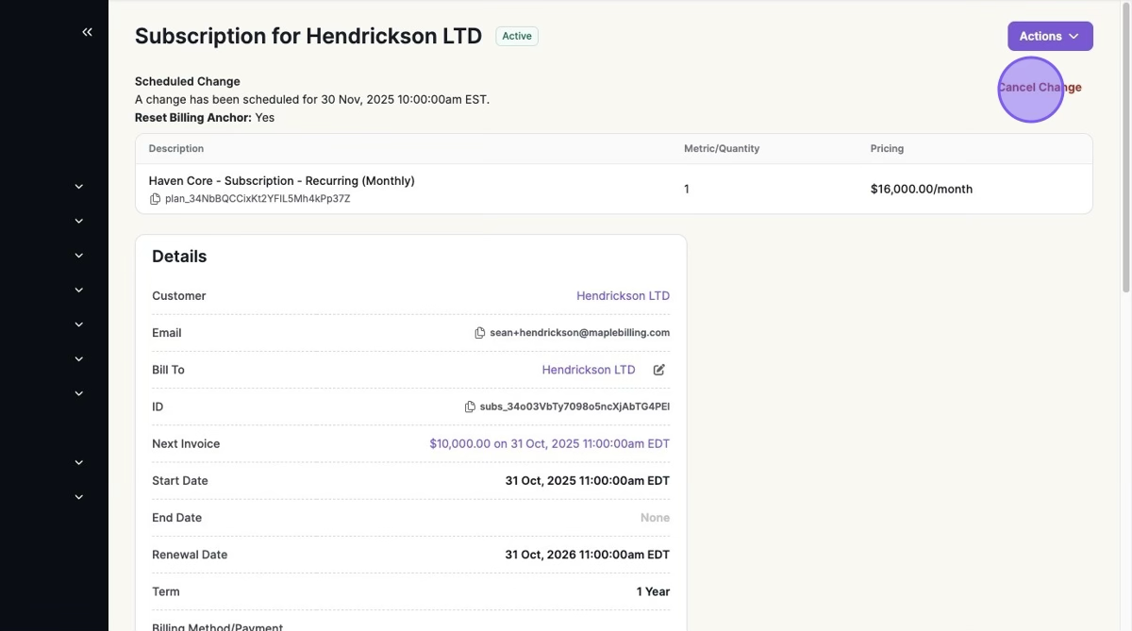Viewport: 1132px width, 631px height.
Task: Click the subs_ subscription ID text
Action: [574, 407]
